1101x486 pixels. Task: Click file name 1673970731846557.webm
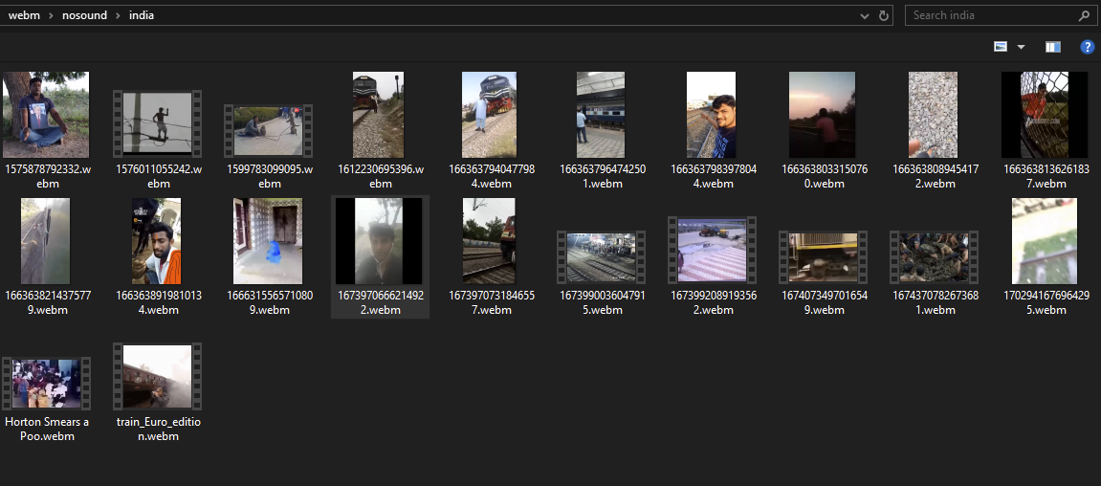[x=490, y=303]
